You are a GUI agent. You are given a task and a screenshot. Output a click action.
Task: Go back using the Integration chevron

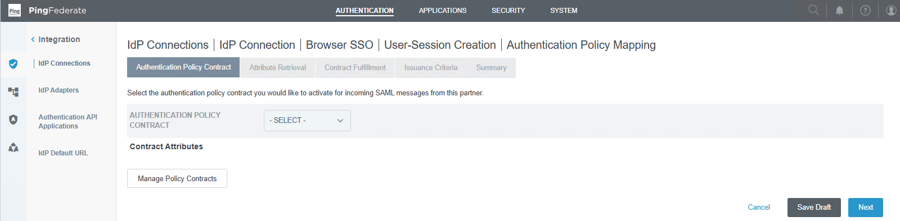point(33,39)
